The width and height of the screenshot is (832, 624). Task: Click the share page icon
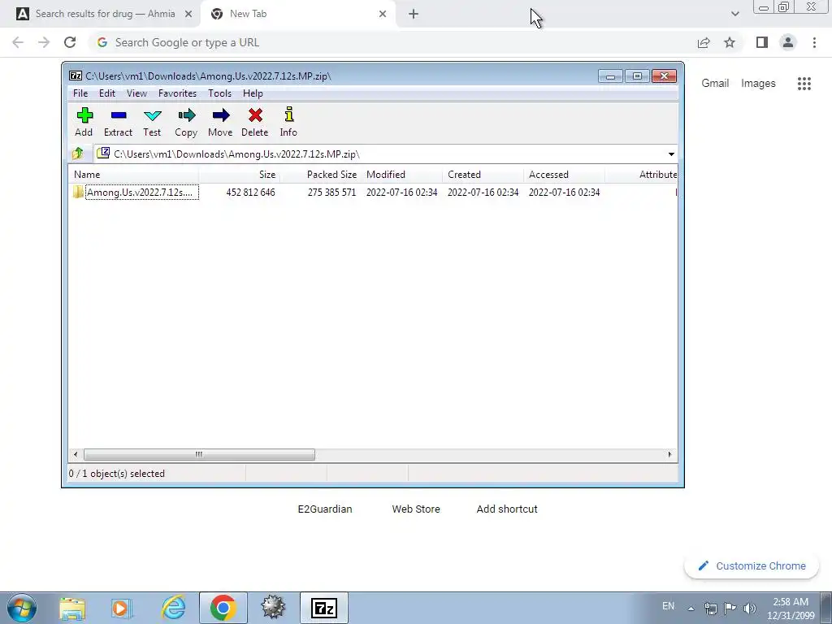point(704,42)
